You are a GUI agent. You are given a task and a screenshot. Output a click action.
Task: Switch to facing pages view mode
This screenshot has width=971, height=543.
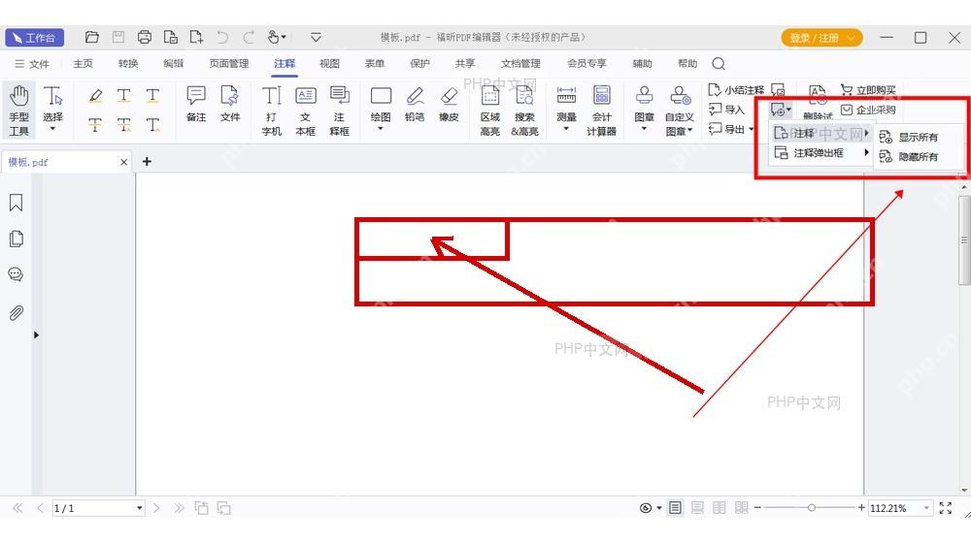(x=719, y=508)
